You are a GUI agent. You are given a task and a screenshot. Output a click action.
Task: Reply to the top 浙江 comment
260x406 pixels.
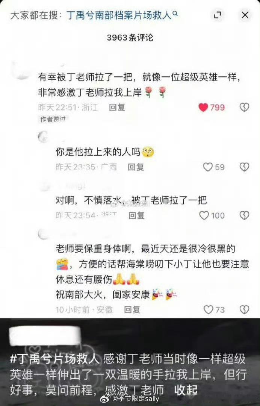coord(117,107)
